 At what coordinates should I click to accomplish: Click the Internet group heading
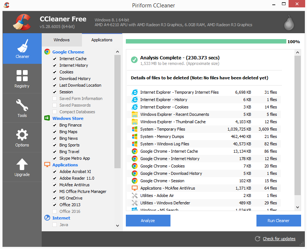pos(61,218)
